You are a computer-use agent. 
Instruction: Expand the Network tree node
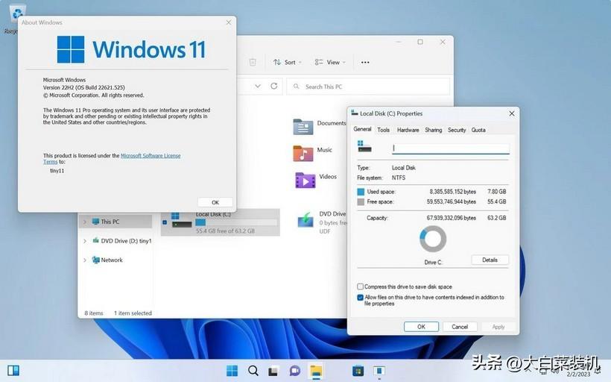tap(85, 260)
